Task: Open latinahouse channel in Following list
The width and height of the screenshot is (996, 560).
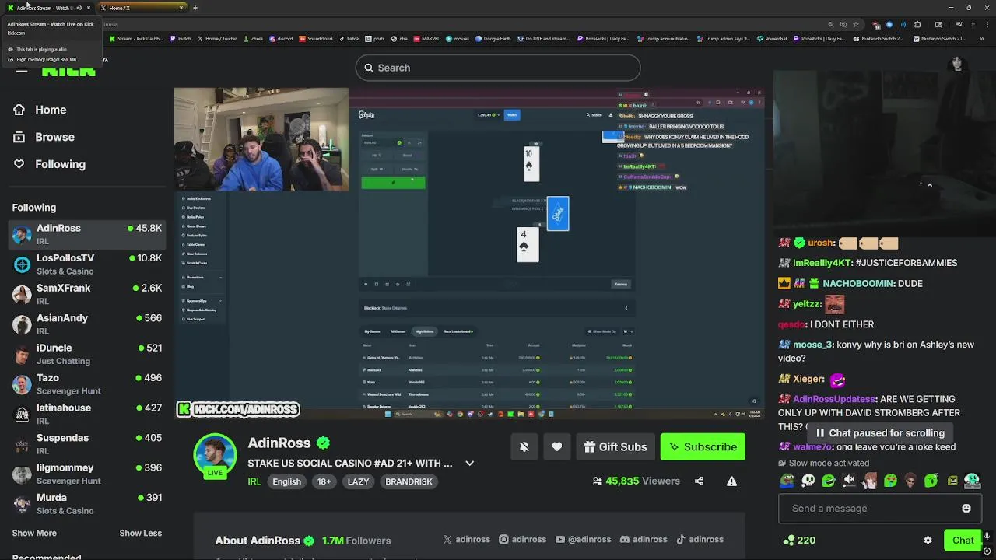Action: point(87,414)
